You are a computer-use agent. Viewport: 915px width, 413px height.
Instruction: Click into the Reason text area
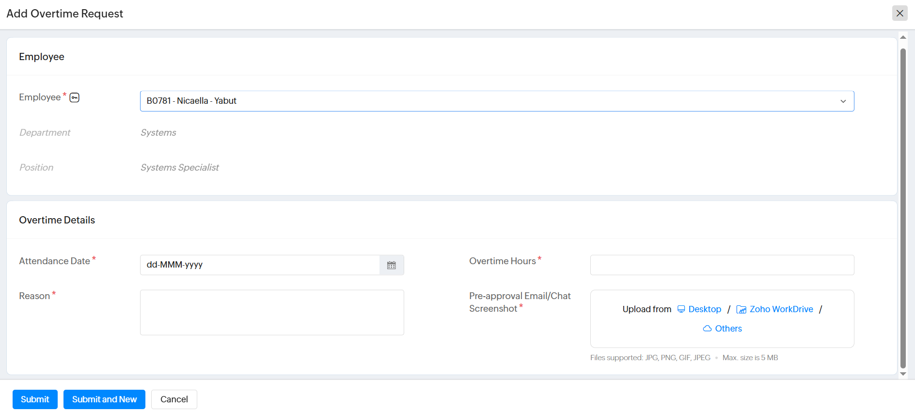(x=272, y=313)
